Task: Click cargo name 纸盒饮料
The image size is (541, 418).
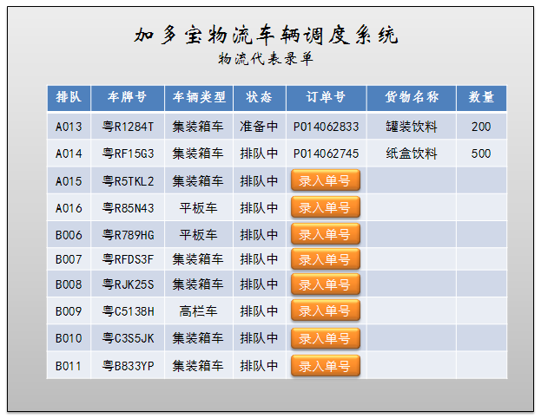Action: tap(412, 153)
